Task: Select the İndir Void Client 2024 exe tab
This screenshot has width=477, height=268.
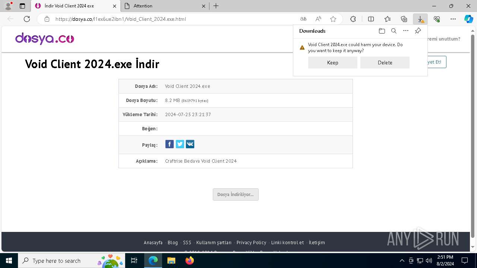Action: pos(76,6)
